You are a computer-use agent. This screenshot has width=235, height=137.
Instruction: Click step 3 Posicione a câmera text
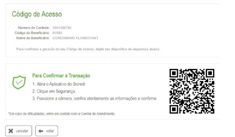(x=94, y=98)
